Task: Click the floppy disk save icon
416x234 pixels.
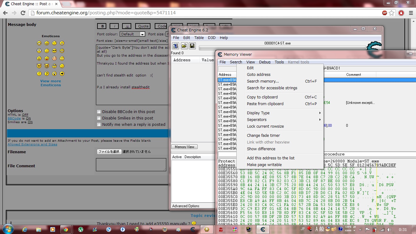Action: (192, 46)
